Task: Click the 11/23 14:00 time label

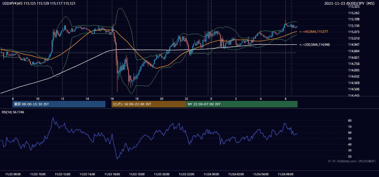Action: [87, 174]
